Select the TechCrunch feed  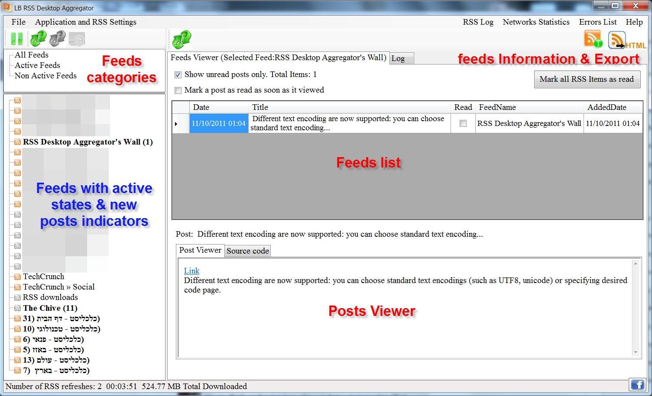click(x=43, y=277)
